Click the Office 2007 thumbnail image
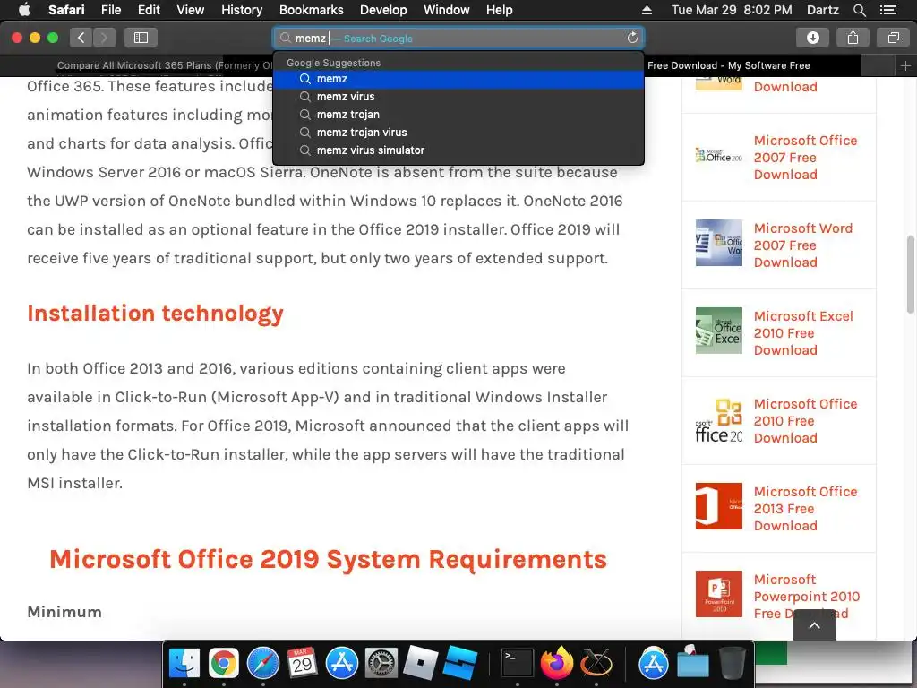The width and height of the screenshot is (917, 688). pyautogui.click(x=719, y=156)
